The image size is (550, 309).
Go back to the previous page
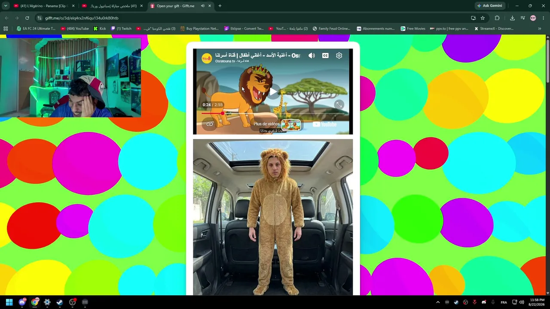6,18
